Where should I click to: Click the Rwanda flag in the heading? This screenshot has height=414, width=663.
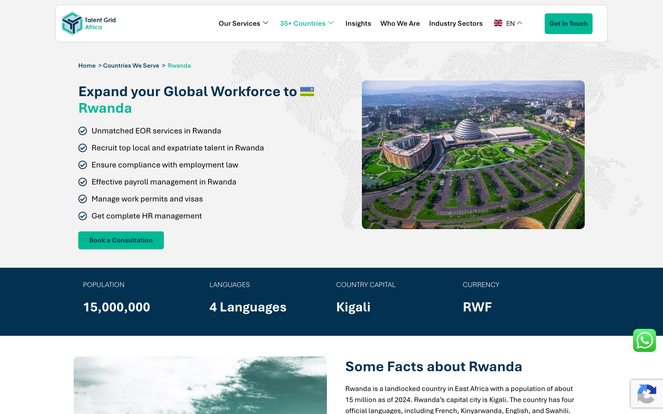click(x=307, y=92)
